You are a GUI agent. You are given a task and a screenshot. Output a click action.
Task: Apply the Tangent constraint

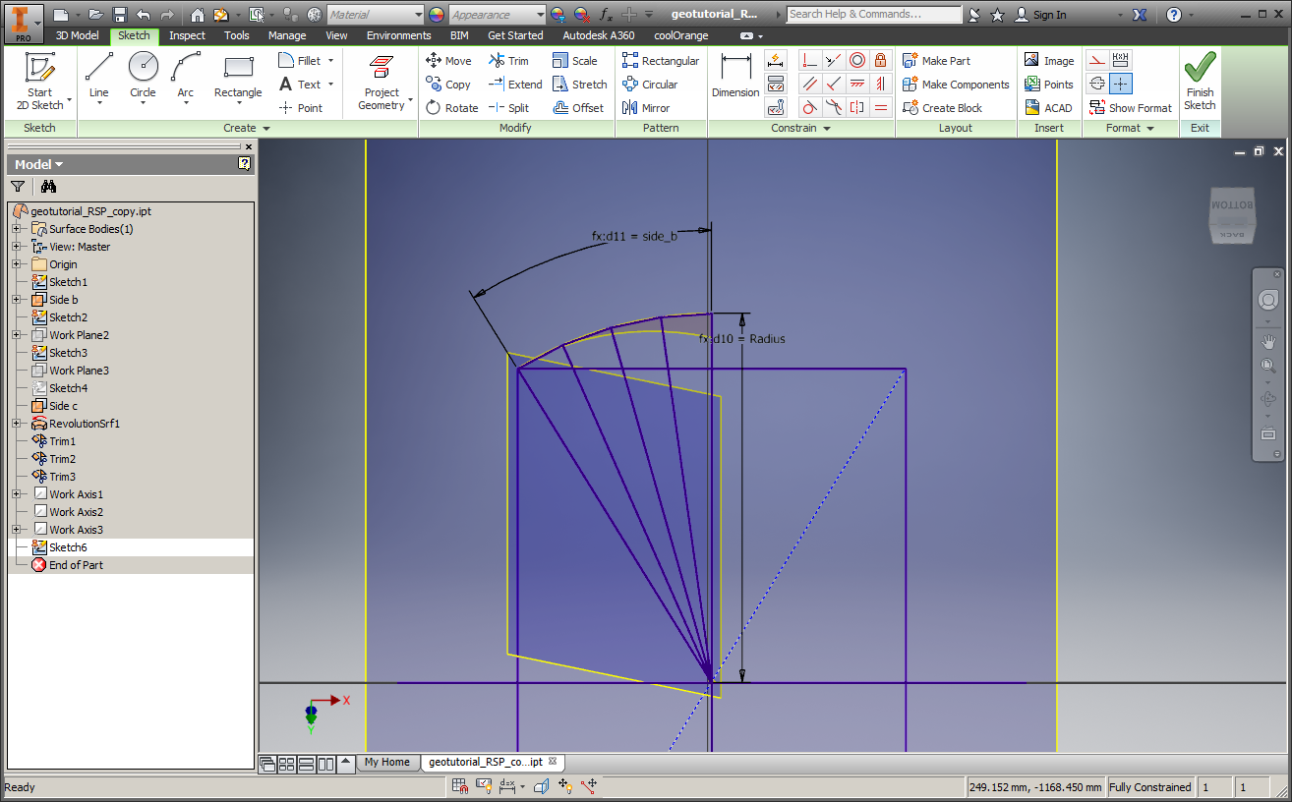coord(810,107)
